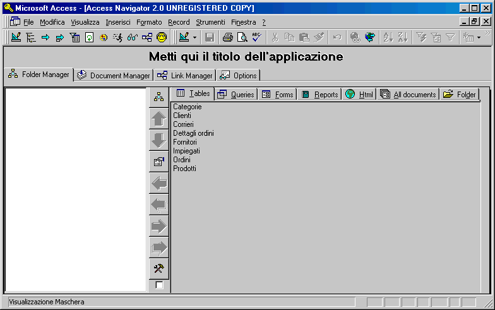Select the Dettagli ordini table
The width and height of the screenshot is (495, 310).
(193, 133)
